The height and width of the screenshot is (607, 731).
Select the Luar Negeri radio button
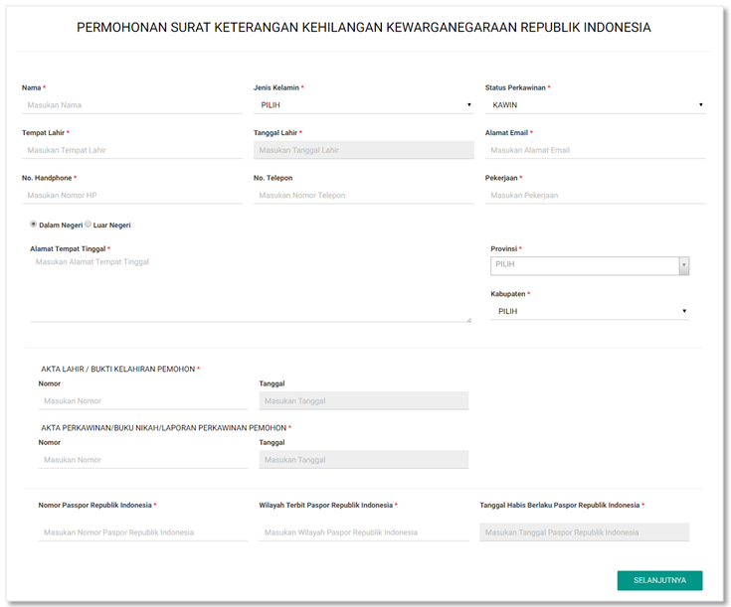(89, 225)
